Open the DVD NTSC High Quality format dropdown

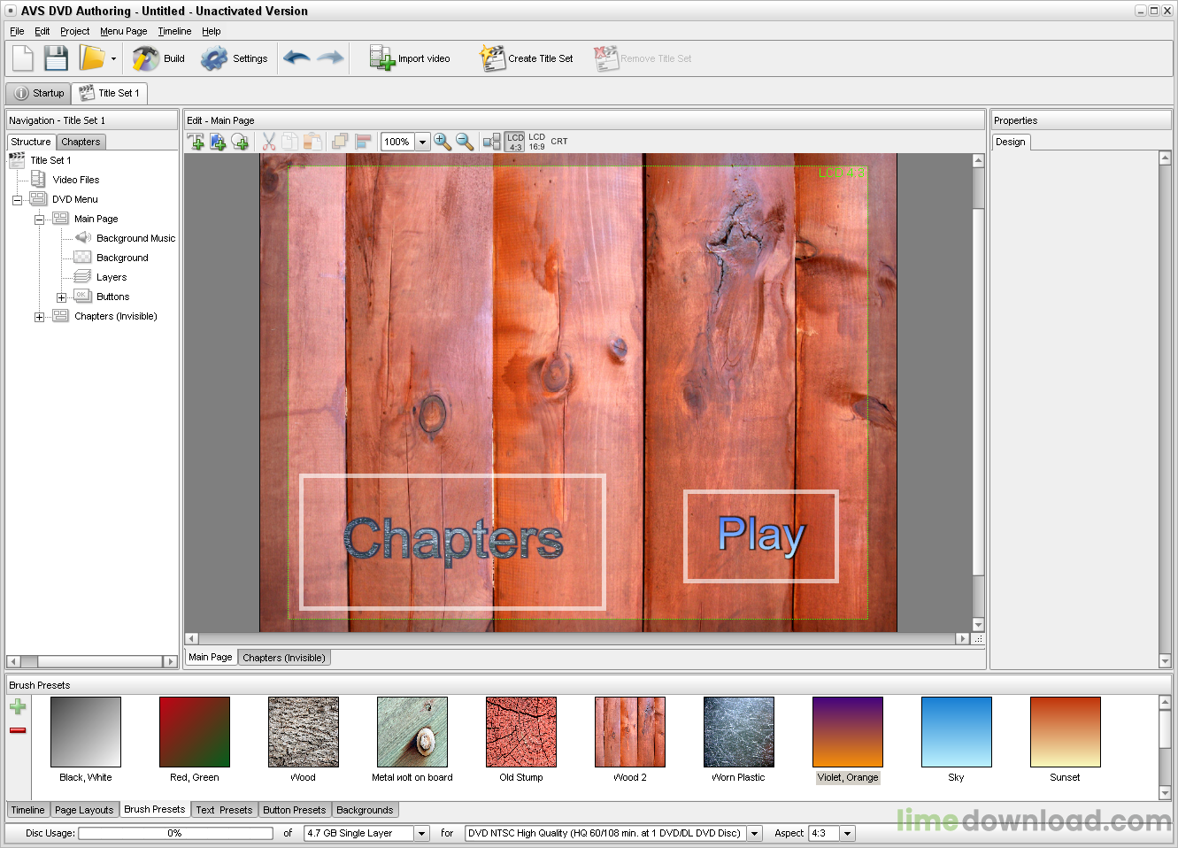pyautogui.click(x=755, y=834)
